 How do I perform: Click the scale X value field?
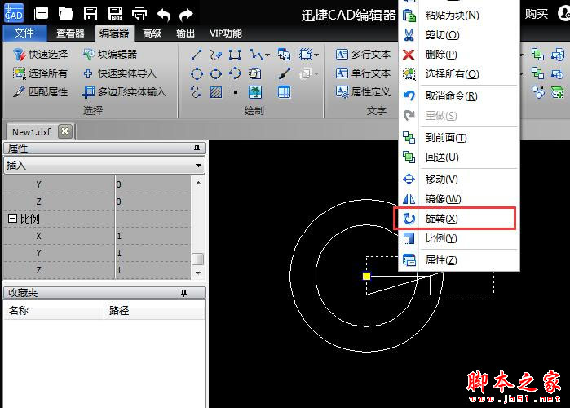click(152, 236)
